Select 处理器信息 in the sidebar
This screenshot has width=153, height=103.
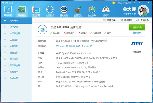pos(15,33)
